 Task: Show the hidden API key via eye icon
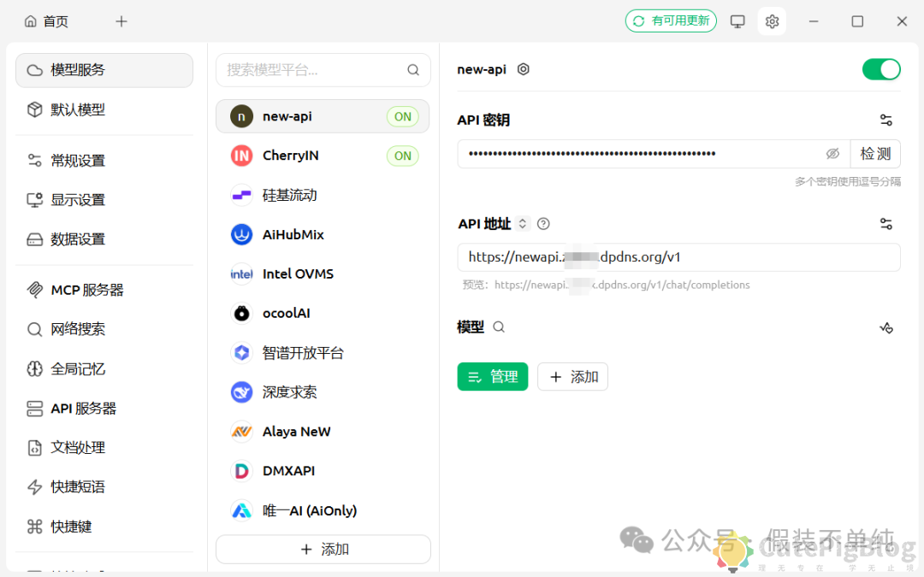click(x=833, y=153)
